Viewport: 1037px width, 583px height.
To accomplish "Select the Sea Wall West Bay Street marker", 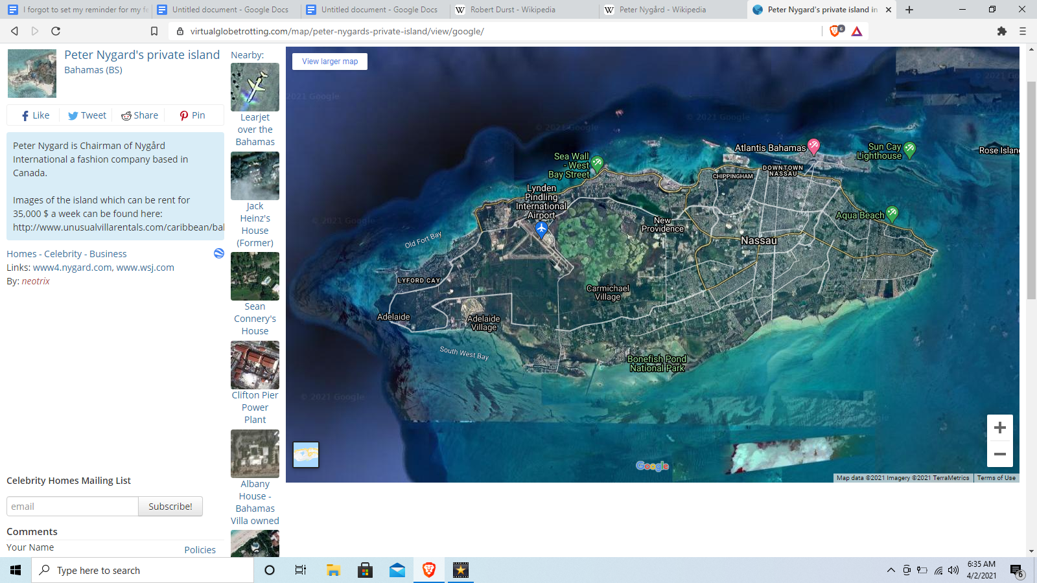I will click(597, 163).
